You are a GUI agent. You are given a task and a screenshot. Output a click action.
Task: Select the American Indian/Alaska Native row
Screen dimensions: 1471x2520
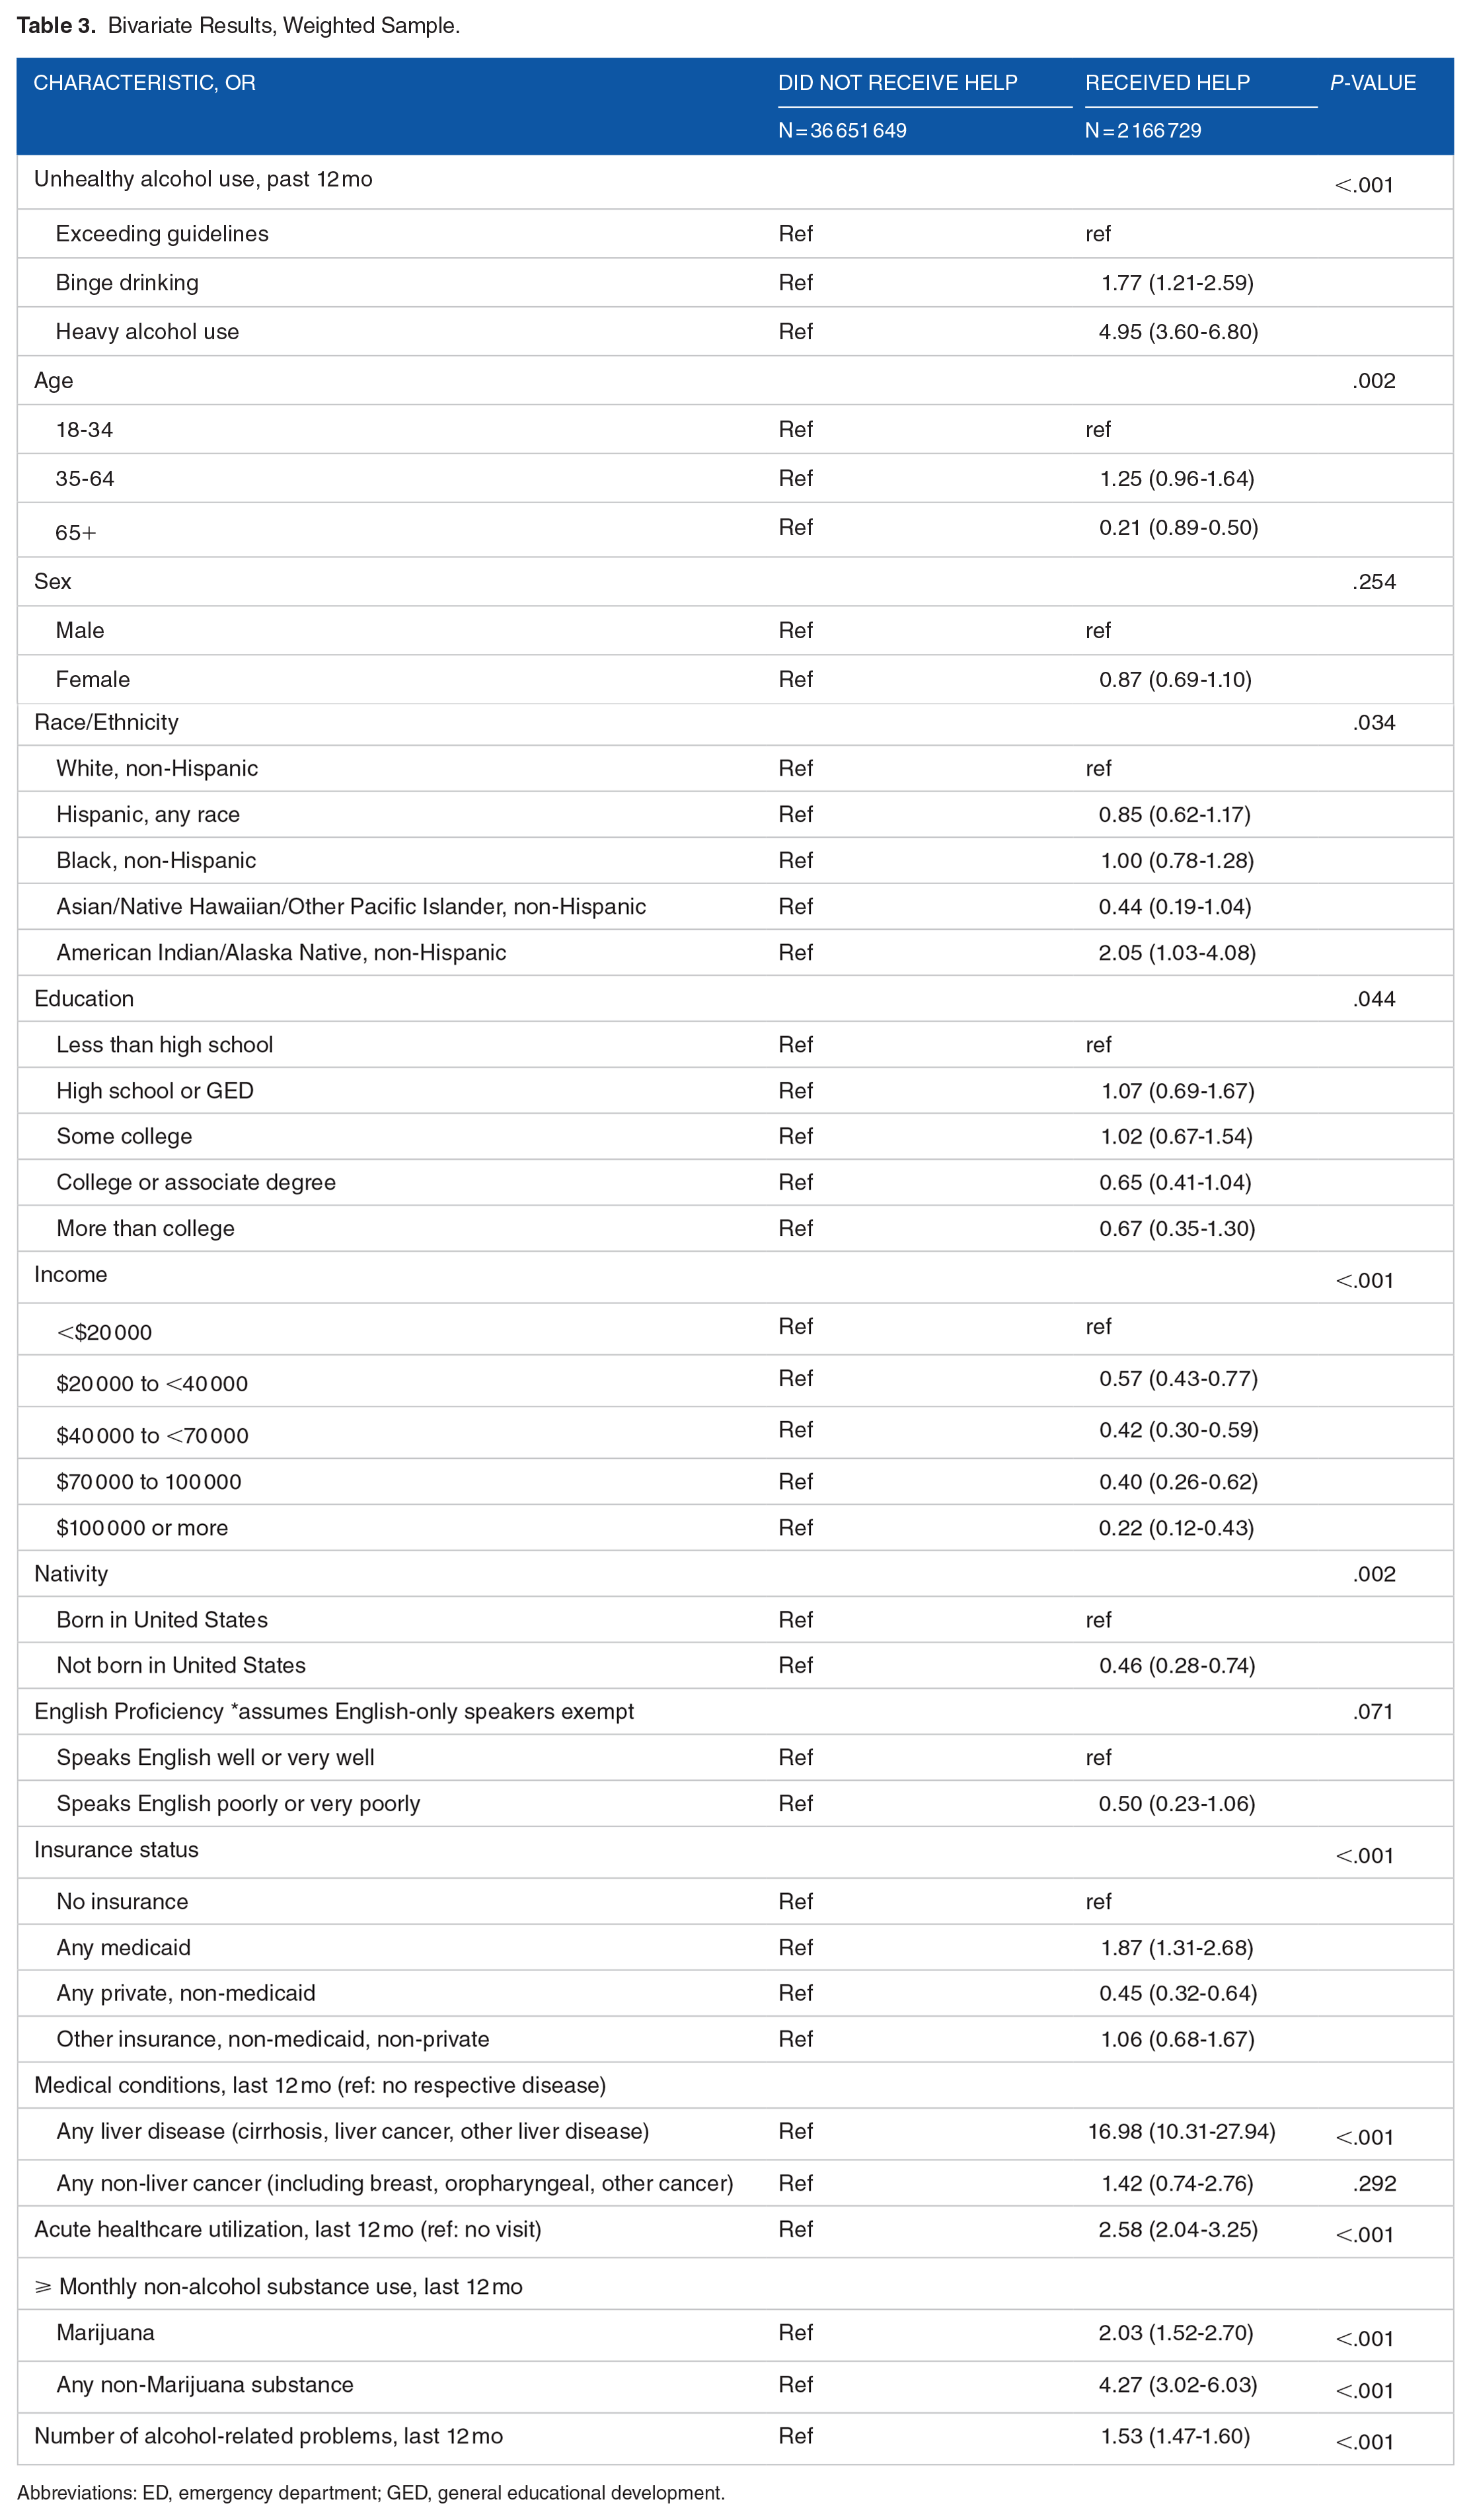coord(734,953)
